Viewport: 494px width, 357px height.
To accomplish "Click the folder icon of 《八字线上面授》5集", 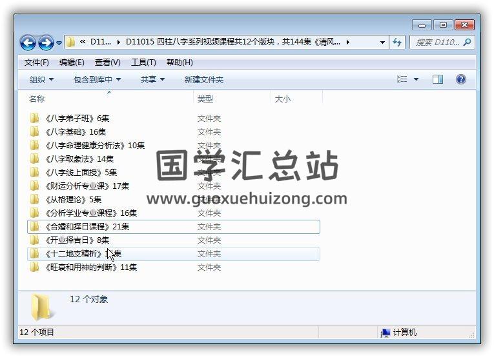I will coord(34,172).
